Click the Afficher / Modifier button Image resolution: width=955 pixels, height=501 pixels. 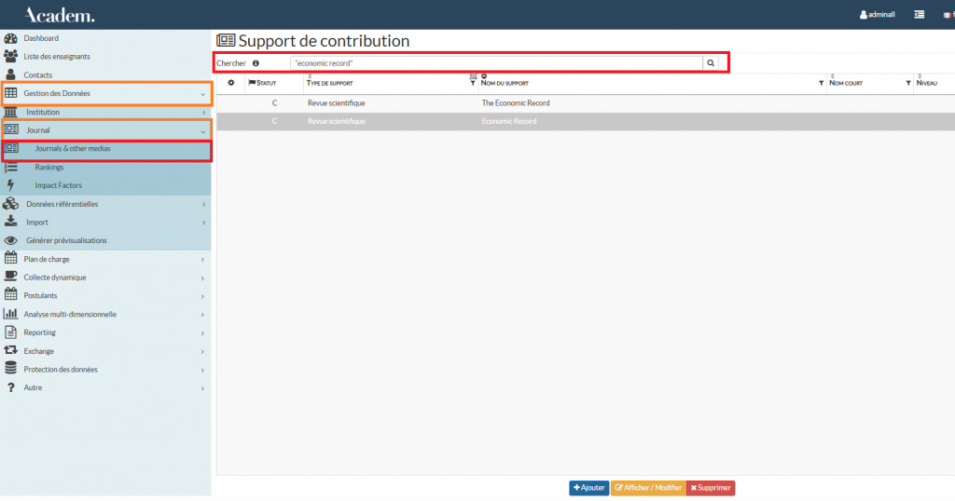[648, 488]
